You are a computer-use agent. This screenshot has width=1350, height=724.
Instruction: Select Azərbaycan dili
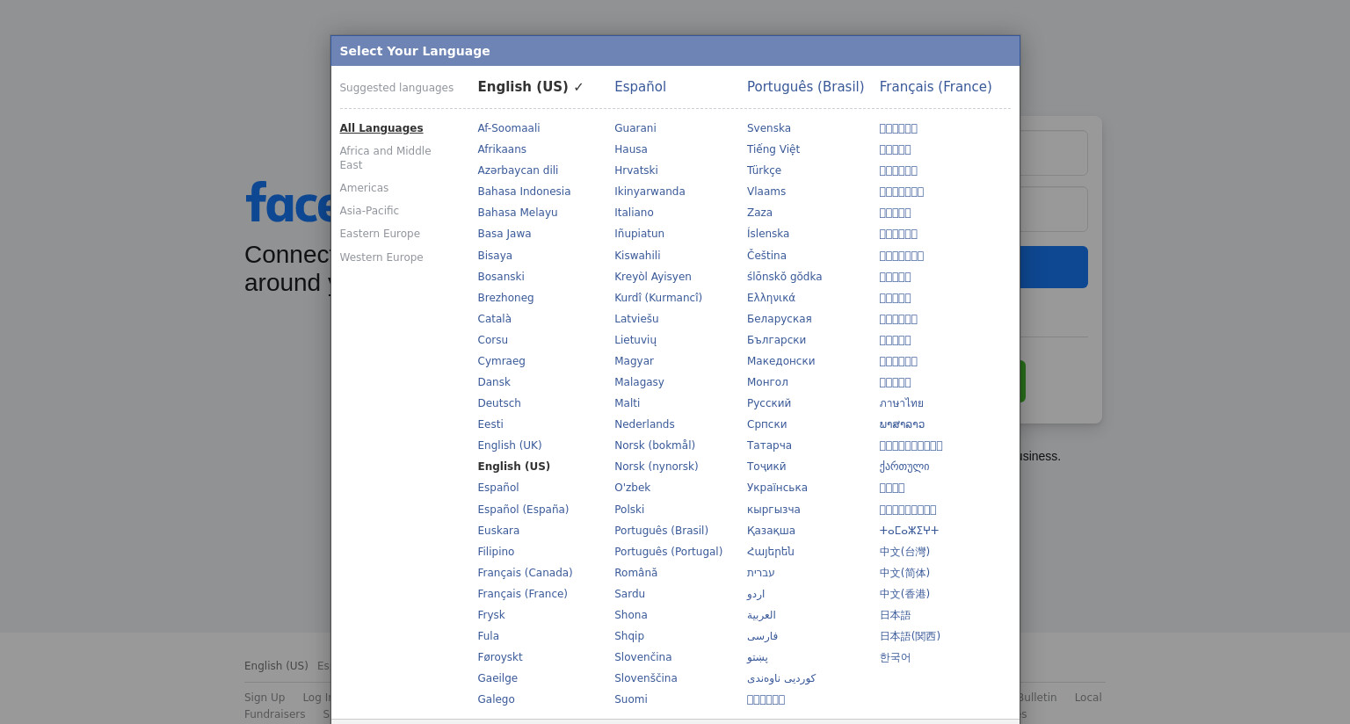click(x=518, y=170)
